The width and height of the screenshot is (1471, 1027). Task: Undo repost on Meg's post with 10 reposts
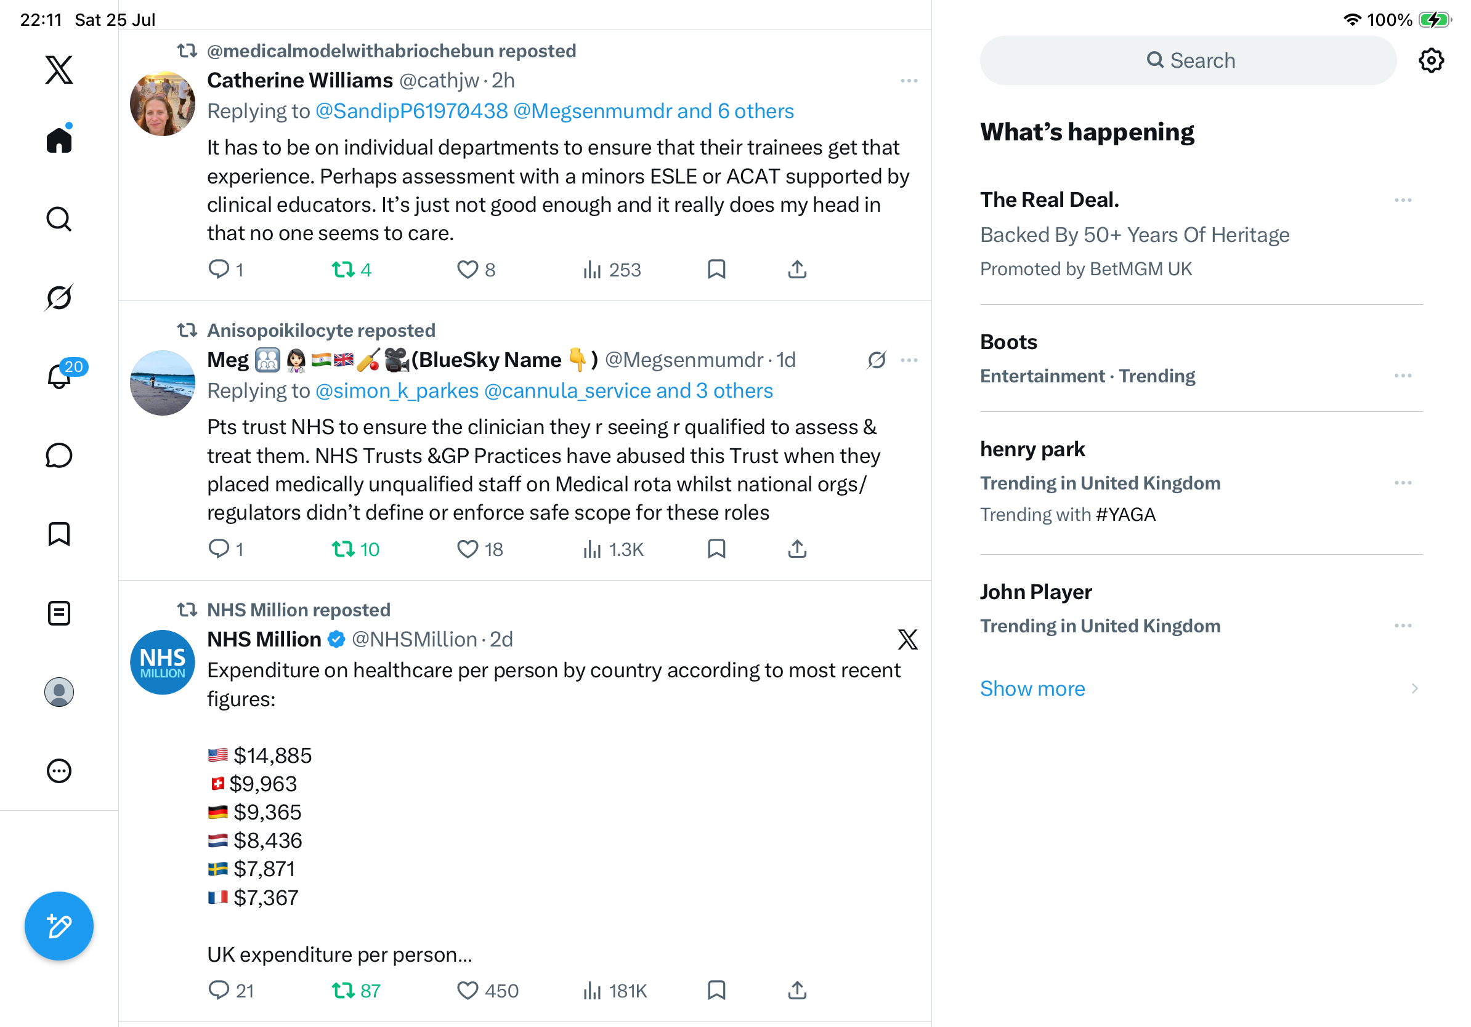coord(355,549)
